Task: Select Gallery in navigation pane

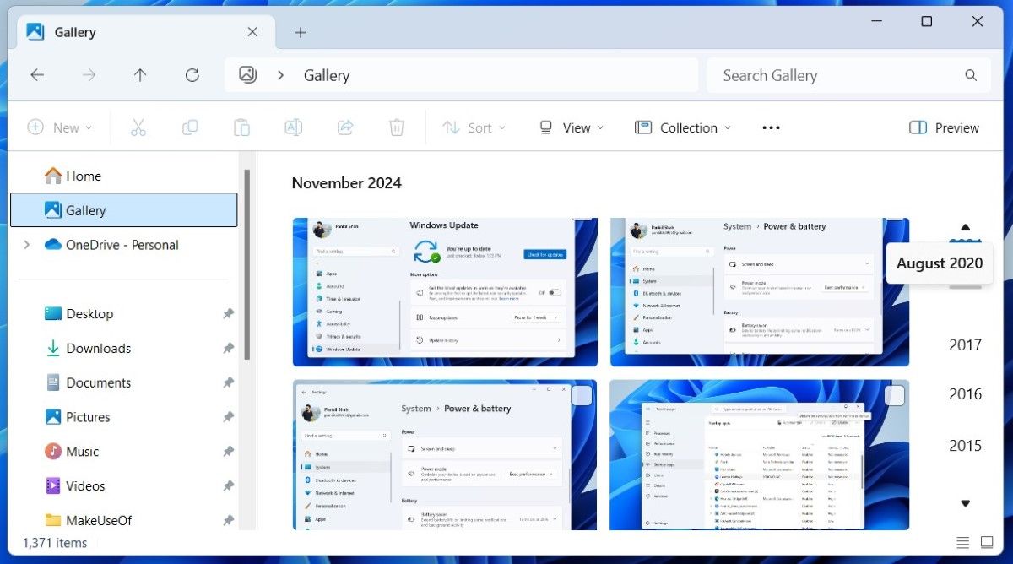Action: (124, 210)
